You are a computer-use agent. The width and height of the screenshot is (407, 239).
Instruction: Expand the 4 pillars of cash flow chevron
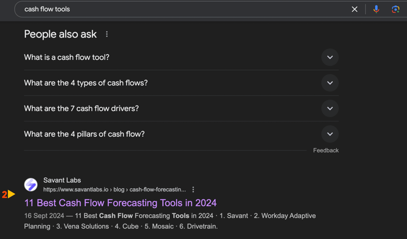click(330, 134)
